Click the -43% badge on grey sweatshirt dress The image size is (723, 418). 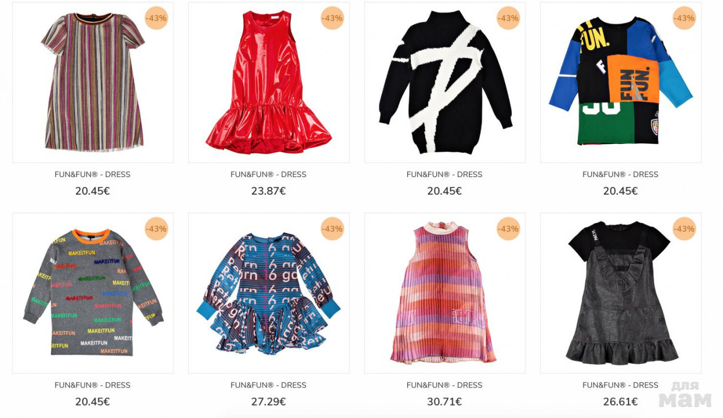[x=156, y=229]
